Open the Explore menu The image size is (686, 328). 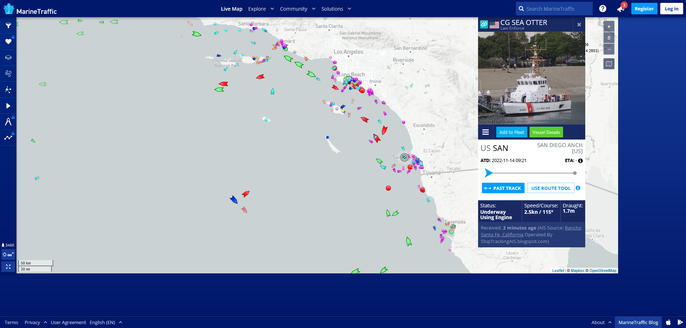point(257,9)
